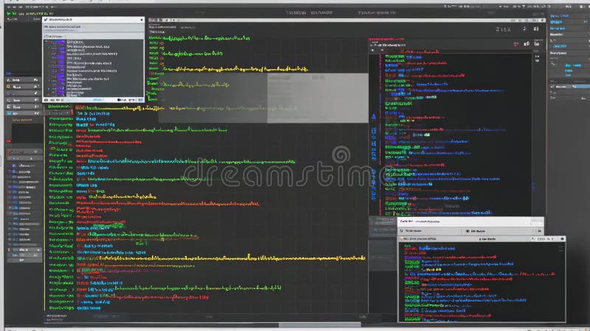590x331 pixels.
Task: Click the round dark icon in bottom-right window header
Action: [x=562, y=238]
